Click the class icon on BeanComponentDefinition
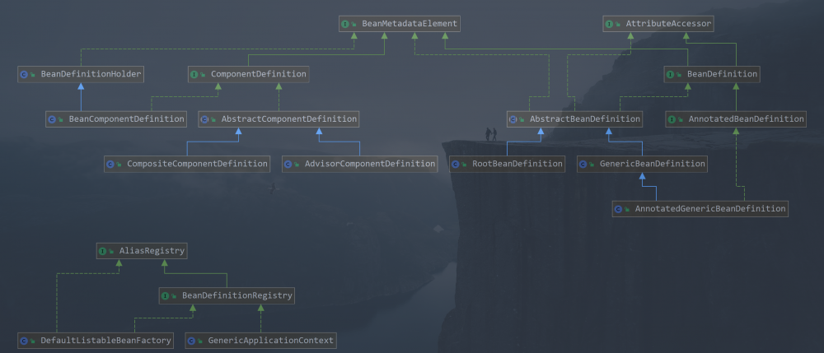Viewport: 824px width, 353px height. [53, 119]
